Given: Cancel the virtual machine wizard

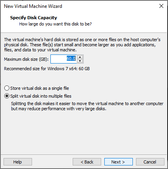Looking at the screenshot, I should pyautogui.click(x=150, y=162).
